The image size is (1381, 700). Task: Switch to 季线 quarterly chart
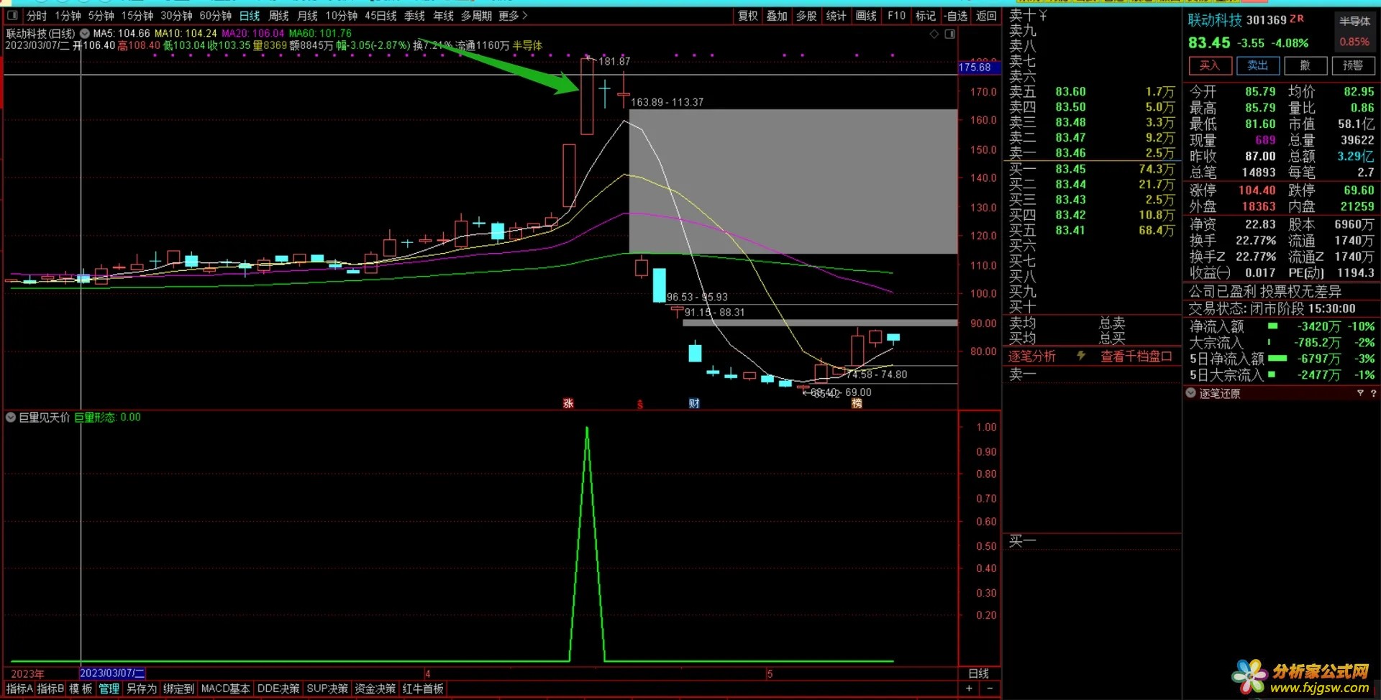[414, 16]
